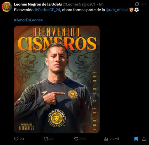Open the 8h timestamp link
149x145 pixels.
tap(101, 4)
